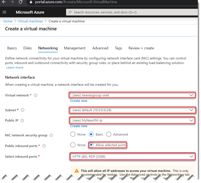Open the Public IP dropdown
The image size is (201, 183).
click(132, 121)
